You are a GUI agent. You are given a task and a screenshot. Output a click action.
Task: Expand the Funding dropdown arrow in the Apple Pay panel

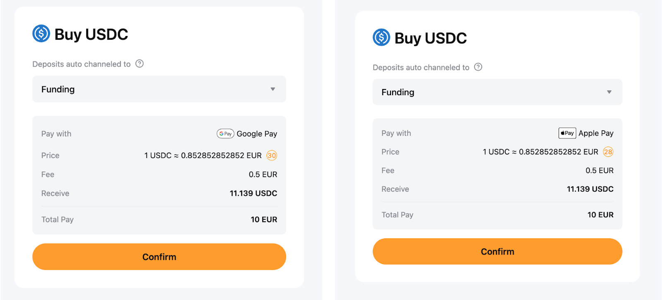pos(609,92)
